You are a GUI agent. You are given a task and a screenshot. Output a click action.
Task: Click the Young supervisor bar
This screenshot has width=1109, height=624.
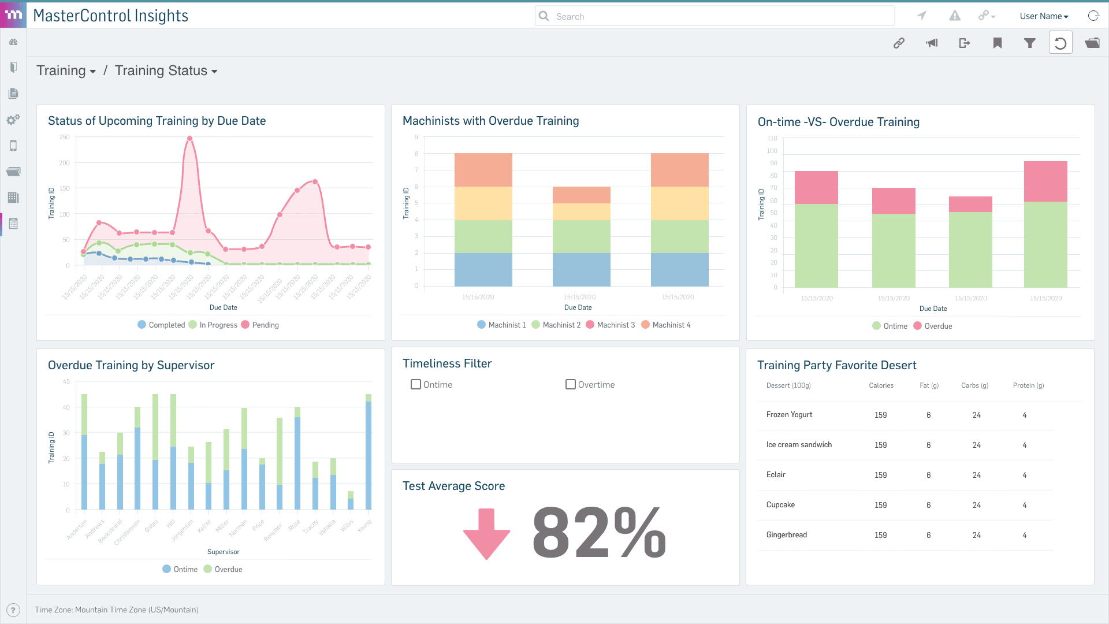click(x=369, y=452)
